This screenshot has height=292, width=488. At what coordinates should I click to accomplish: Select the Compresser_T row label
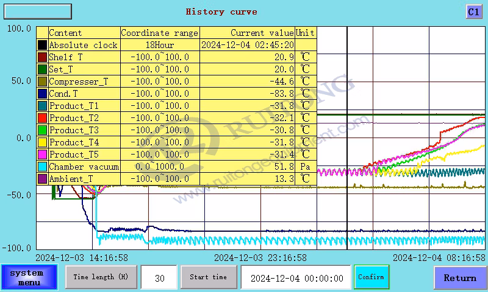tap(79, 82)
